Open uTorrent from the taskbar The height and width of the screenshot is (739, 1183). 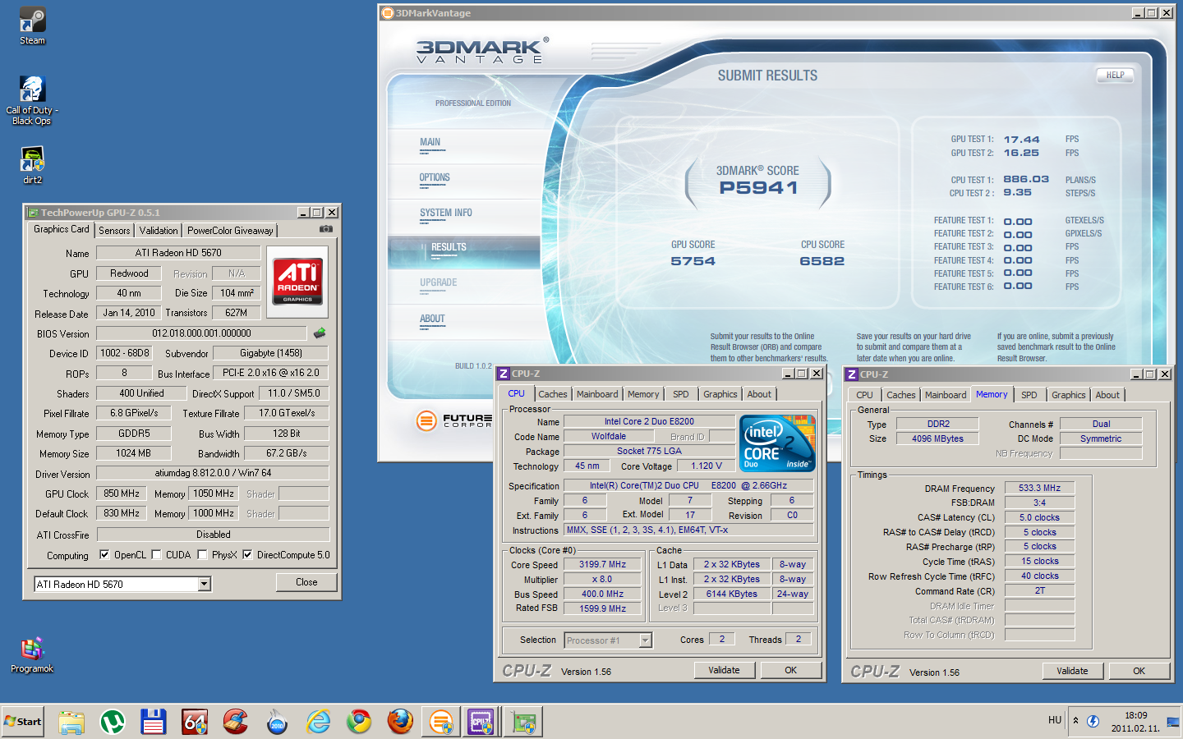[x=113, y=722]
